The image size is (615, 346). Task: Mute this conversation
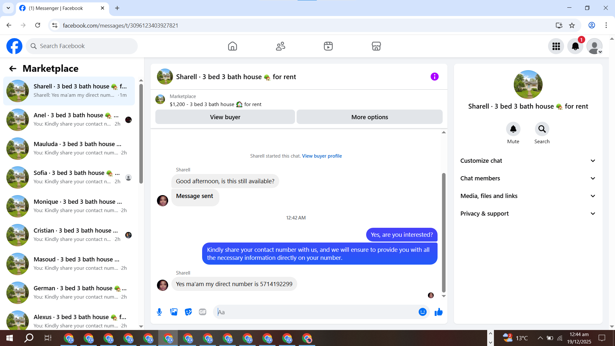tap(513, 129)
